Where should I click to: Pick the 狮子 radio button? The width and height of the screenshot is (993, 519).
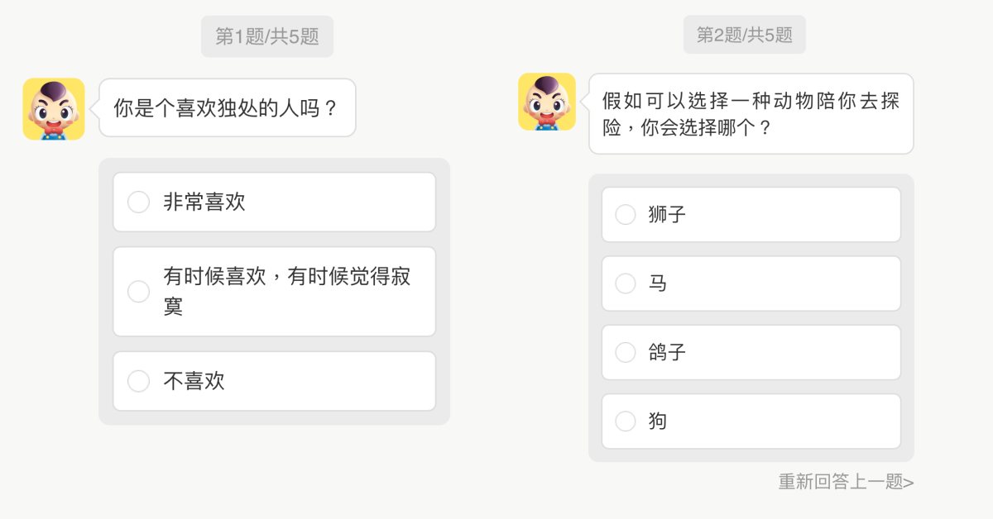[x=626, y=215]
